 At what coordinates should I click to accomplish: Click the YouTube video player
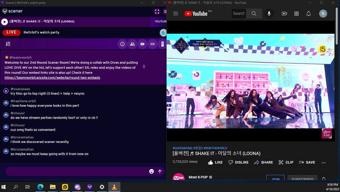click(250, 81)
